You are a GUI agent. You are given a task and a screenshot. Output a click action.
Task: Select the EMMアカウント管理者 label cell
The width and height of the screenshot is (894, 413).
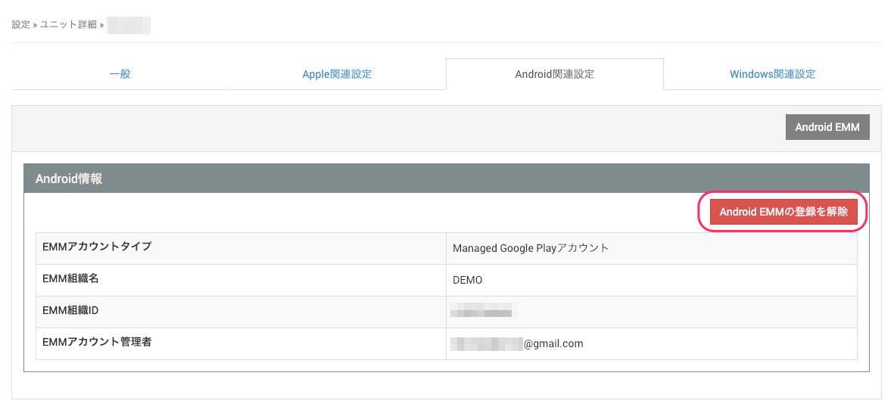pyautogui.click(x=97, y=342)
